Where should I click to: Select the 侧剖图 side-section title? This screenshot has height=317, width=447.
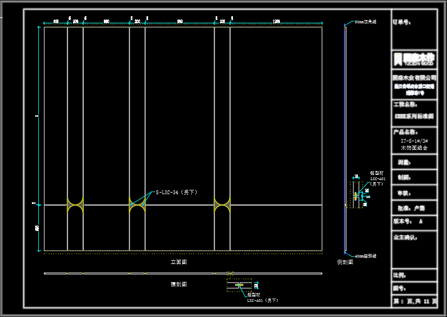tap(344, 262)
